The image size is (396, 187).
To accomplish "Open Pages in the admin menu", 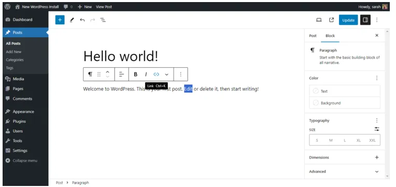I will tap(25, 89).
